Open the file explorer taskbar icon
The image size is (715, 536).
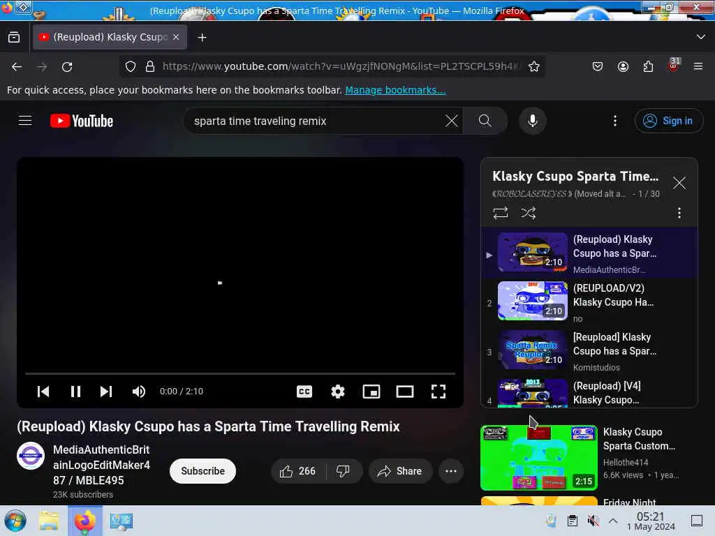(49, 521)
